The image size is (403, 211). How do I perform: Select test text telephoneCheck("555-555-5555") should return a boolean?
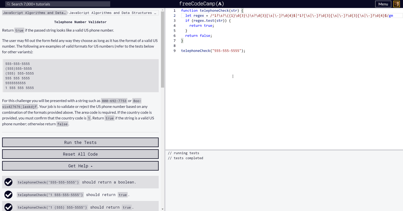77,182
